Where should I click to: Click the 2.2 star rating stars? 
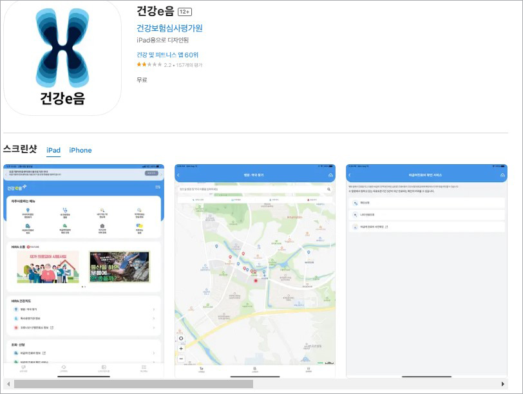149,64
